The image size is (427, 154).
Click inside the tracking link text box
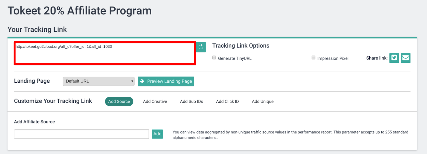coord(105,53)
